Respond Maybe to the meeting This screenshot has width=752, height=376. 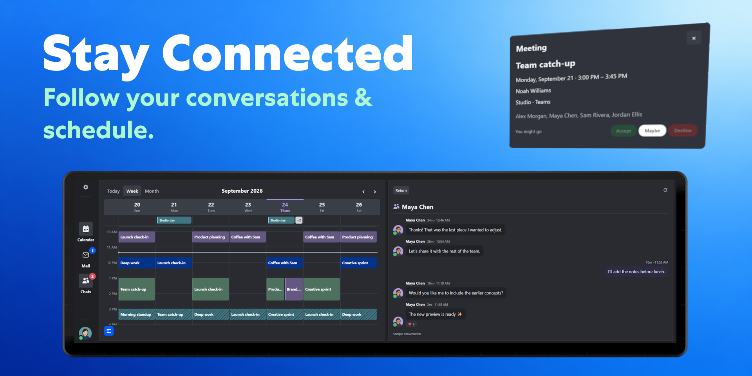click(652, 130)
